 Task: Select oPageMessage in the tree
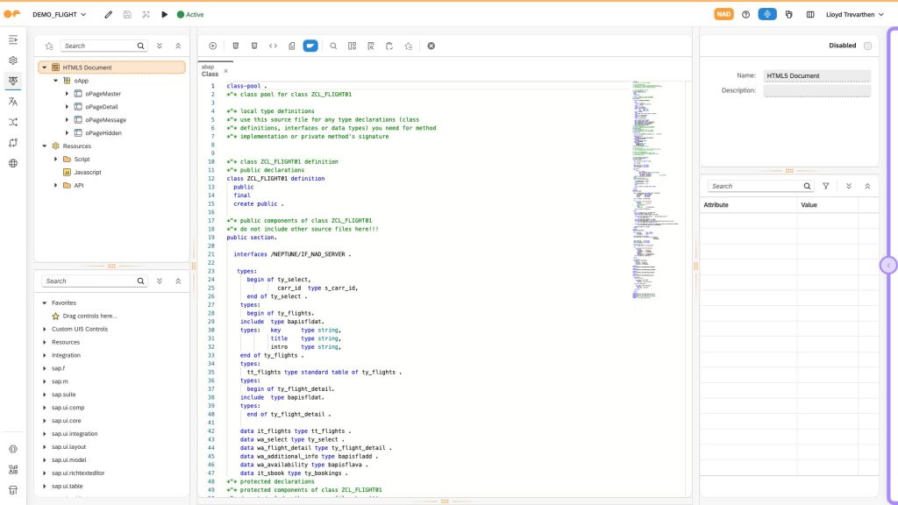point(105,120)
